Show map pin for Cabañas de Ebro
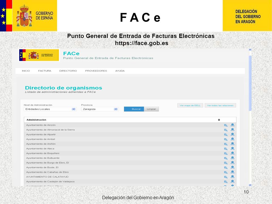Image resolution: width=272 pixels, height=204 pixels. click(x=232, y=172)
